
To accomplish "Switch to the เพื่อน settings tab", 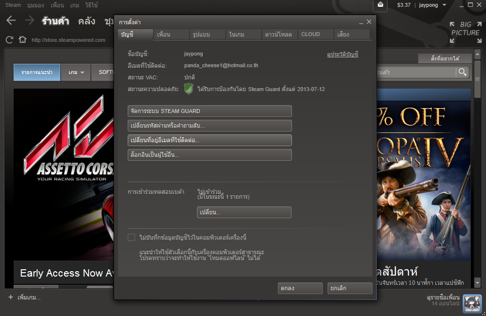I will tap(172, 35).
